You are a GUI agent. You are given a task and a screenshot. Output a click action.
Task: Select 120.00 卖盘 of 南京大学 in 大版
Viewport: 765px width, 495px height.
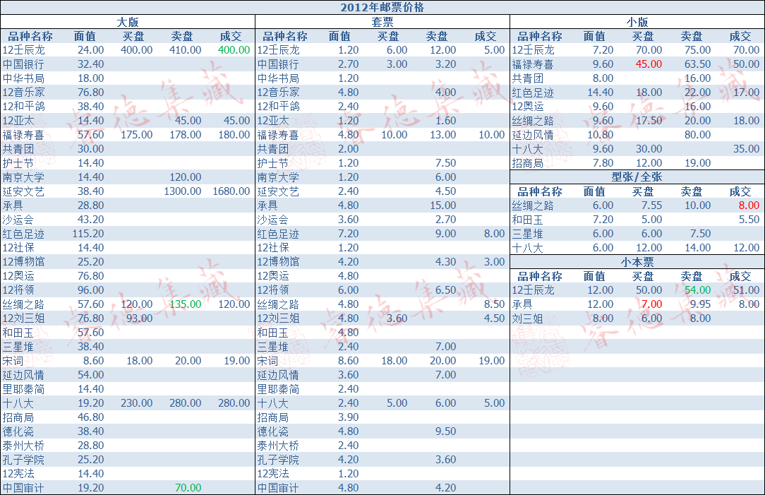[x=186, y=177]
